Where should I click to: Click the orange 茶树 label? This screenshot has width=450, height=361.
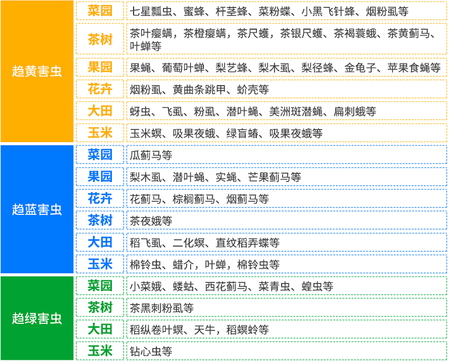(100, 39)
